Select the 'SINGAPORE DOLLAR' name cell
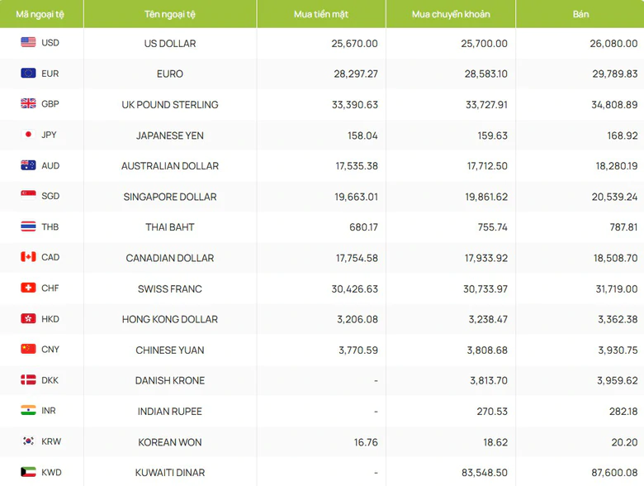644x486 pixels. (170, 197)
